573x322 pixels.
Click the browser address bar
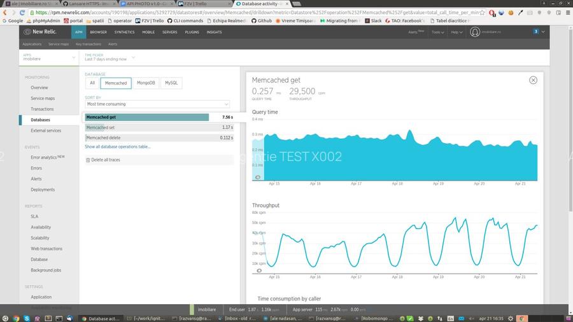(255, 12)
